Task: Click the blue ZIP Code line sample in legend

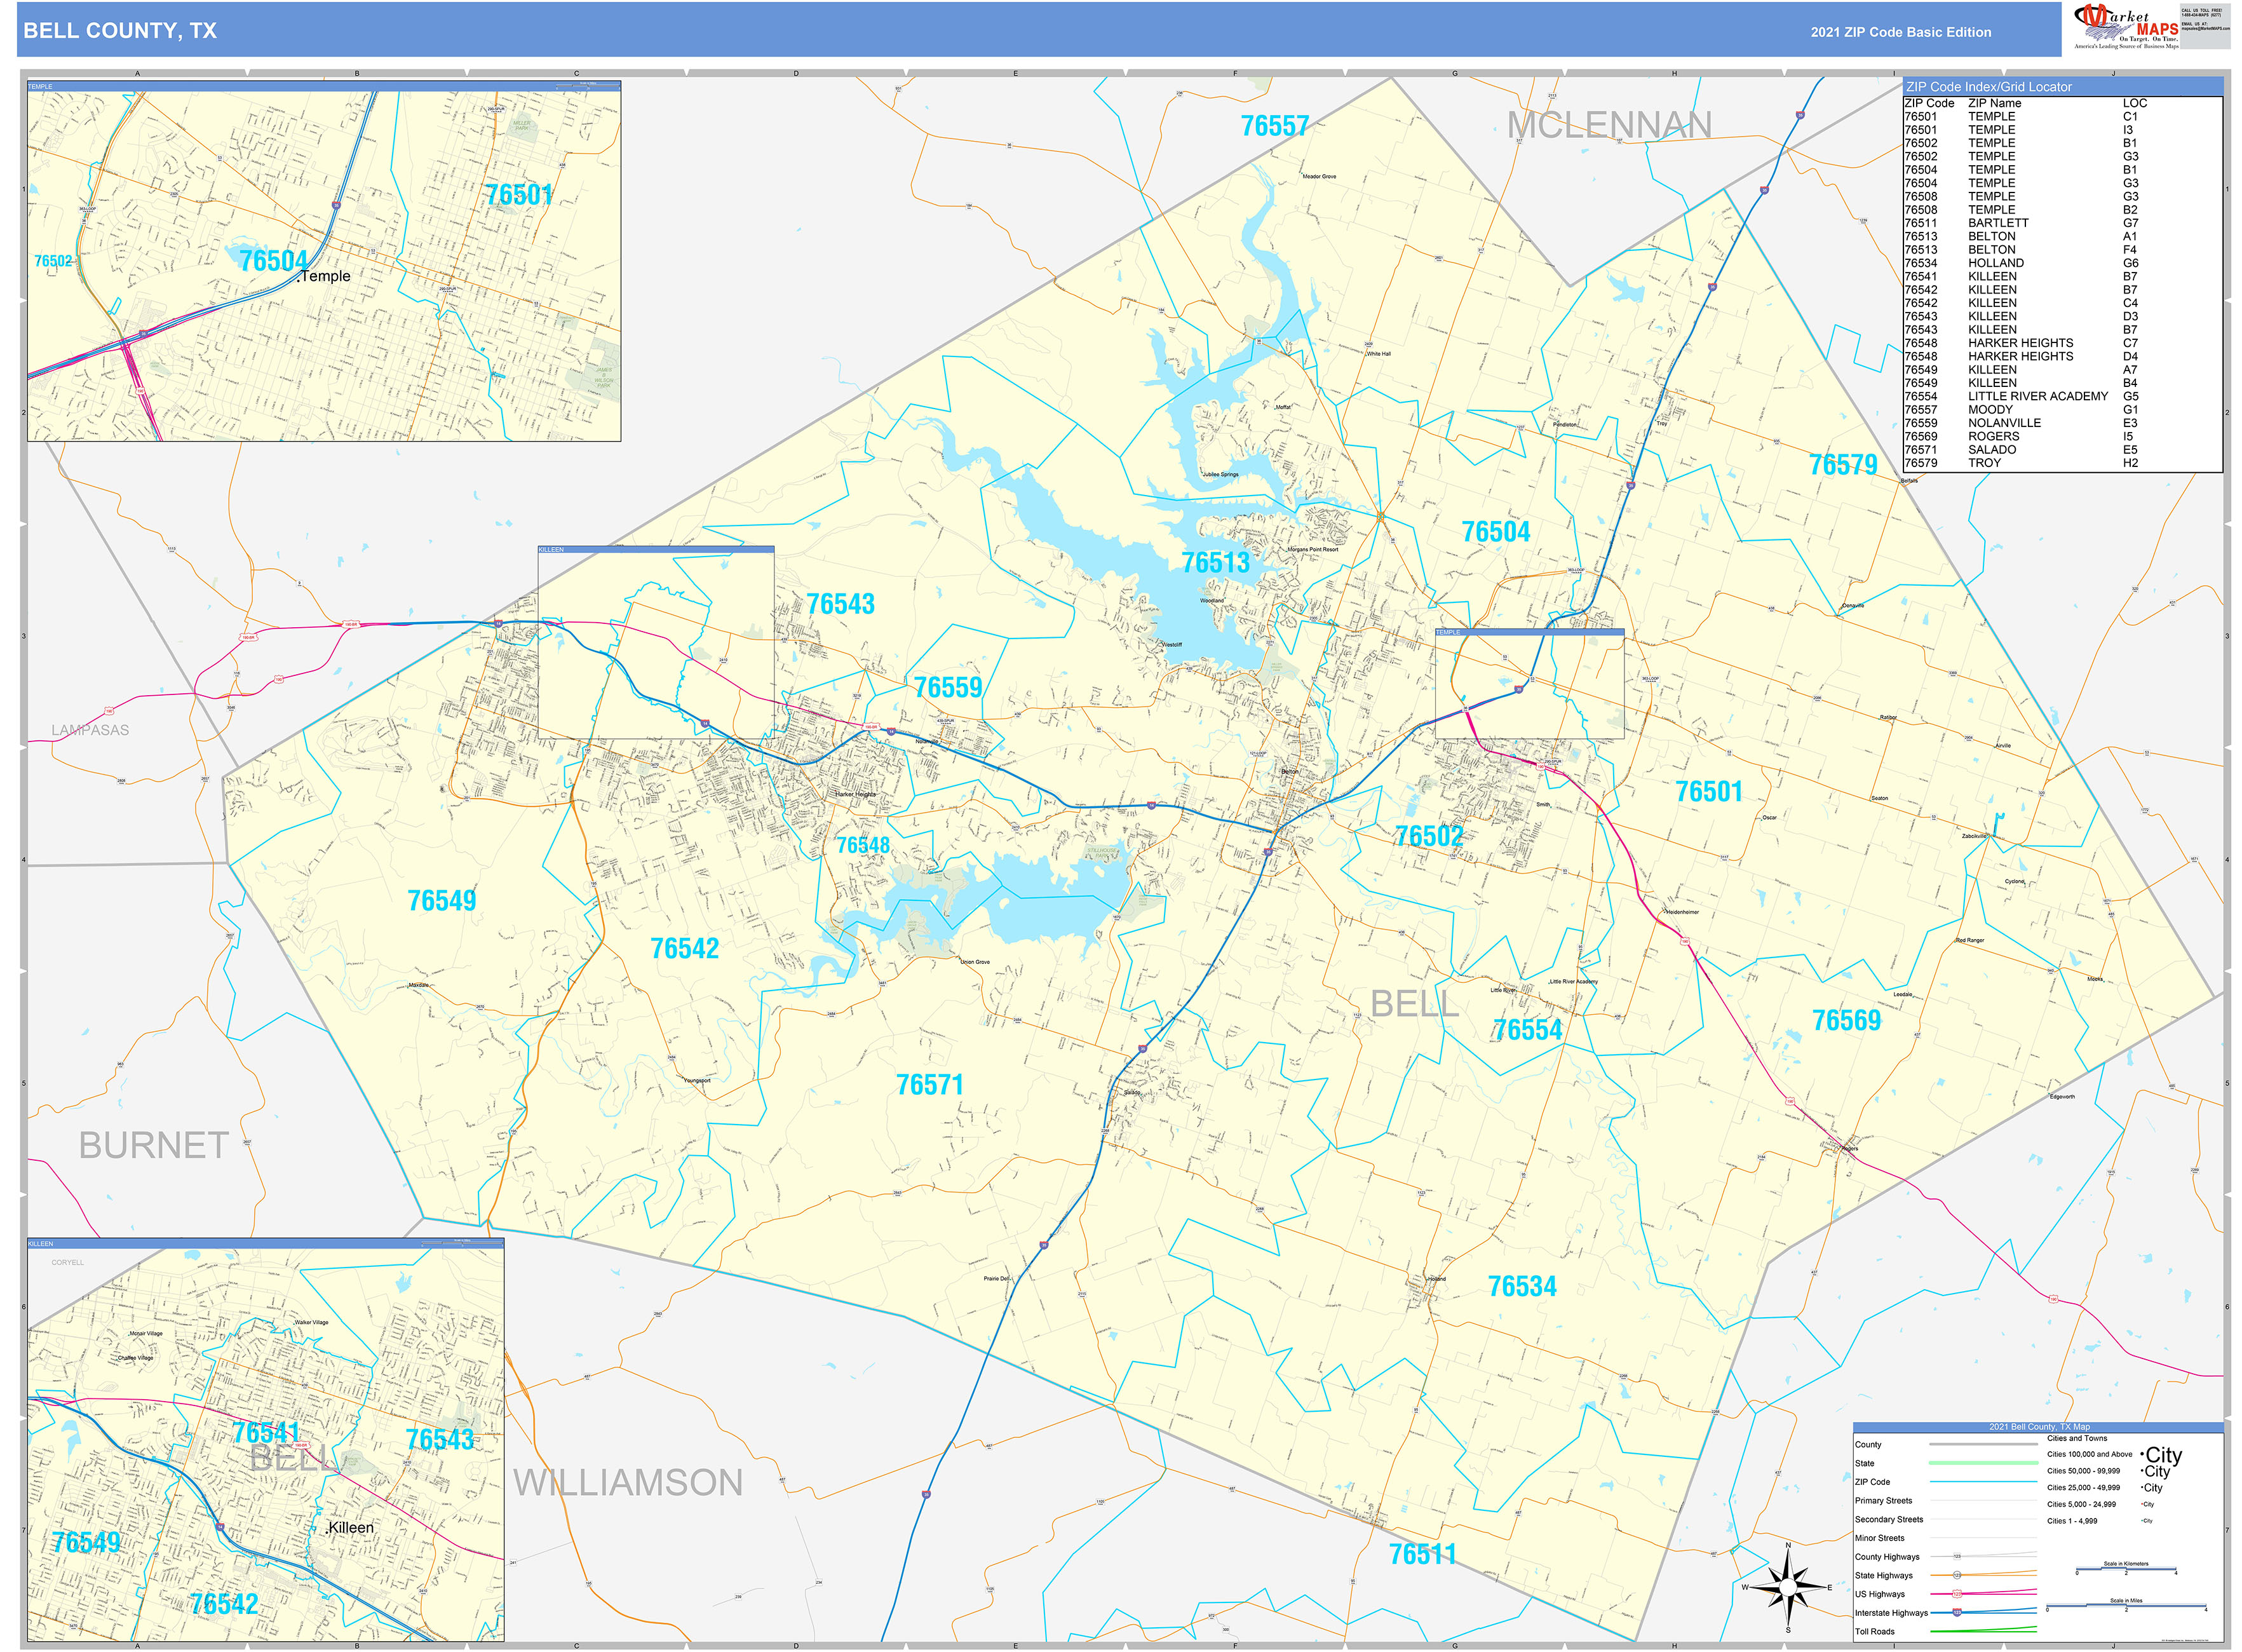Action: click(x=1983, y=1482)
